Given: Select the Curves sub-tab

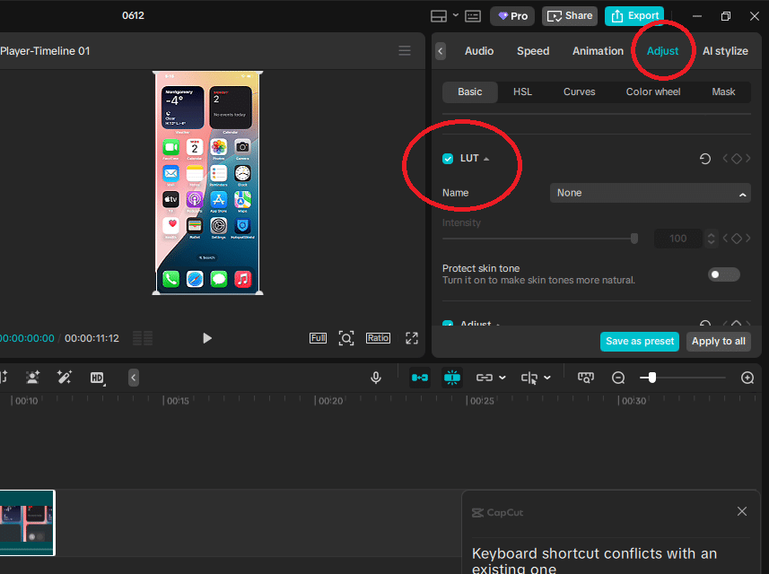Looking at the screenshot, I should pyautogui.click(x=579, y=92).
